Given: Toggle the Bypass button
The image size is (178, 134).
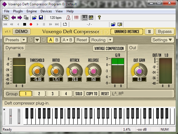Looking at the screenshot, I should pos(165,31).
